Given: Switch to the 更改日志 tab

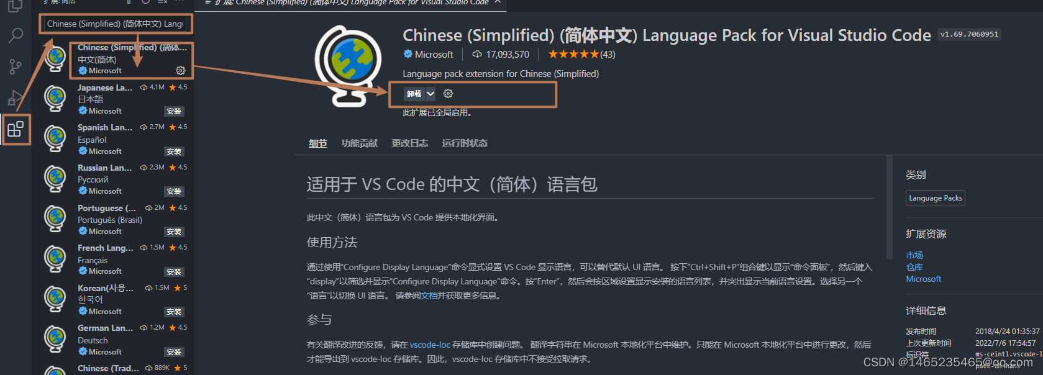Looking at the screenshot, I should (409, 143).
